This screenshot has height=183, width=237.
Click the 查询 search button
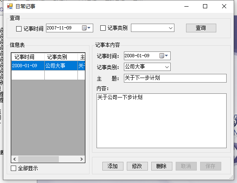tap(201, 28)
